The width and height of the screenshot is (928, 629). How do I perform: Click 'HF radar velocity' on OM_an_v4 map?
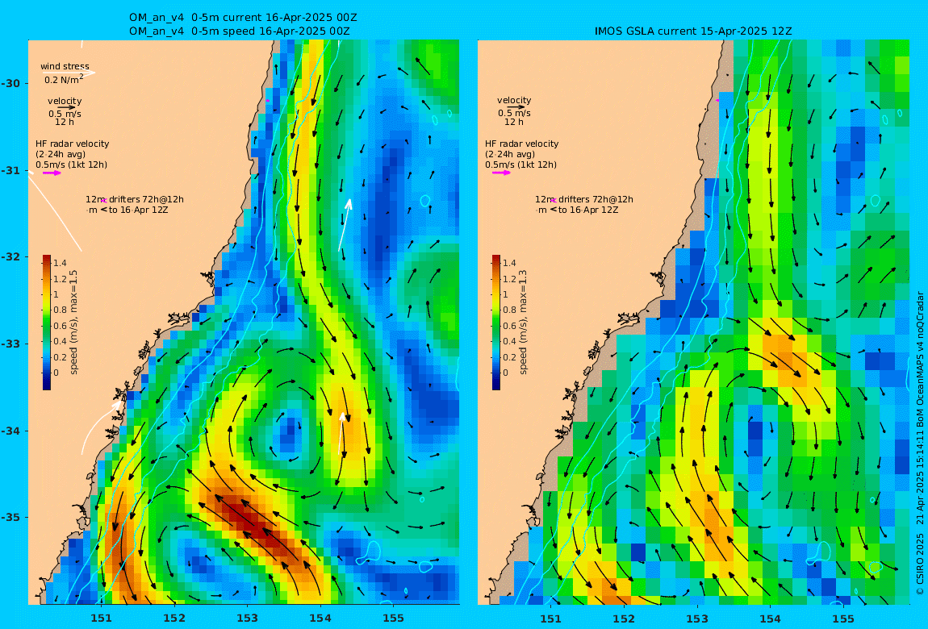[72, 144]
